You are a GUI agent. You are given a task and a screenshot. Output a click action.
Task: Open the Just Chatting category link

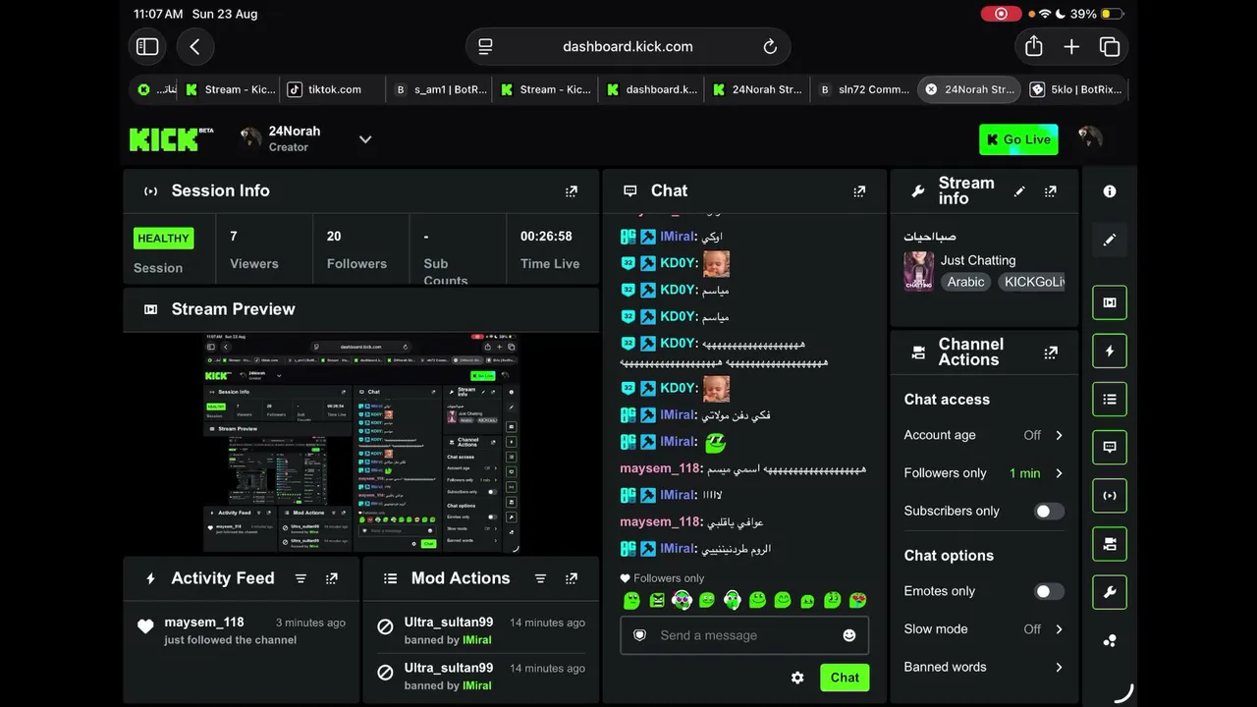[x=978, y=260]
